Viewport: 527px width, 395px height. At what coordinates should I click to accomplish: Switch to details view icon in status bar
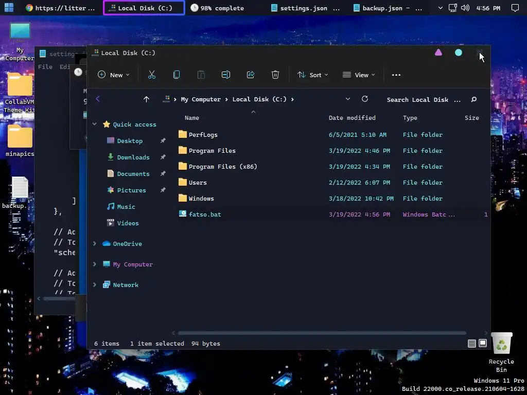[472, 343]
